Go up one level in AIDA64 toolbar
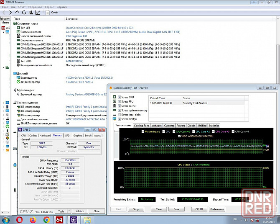The width and height of the screenshot is (280, 224). click(x=17, y=12)
